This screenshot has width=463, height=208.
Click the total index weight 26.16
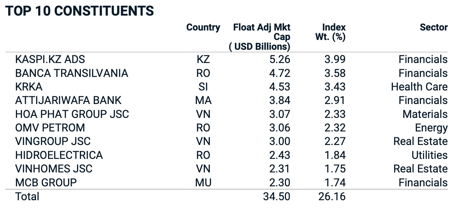[x=332, y=196]
